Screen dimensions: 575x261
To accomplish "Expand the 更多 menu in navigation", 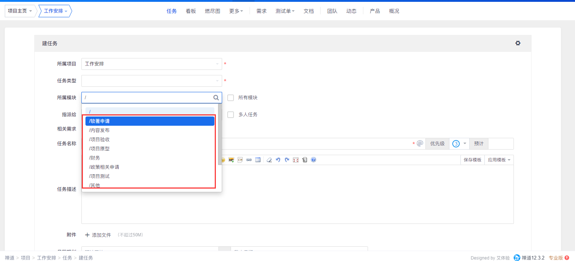I will [x=236, y=11].
